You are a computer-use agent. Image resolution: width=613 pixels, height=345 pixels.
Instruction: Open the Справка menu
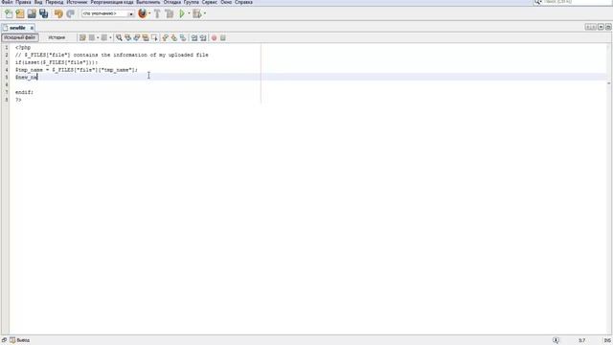pos(243,2)
